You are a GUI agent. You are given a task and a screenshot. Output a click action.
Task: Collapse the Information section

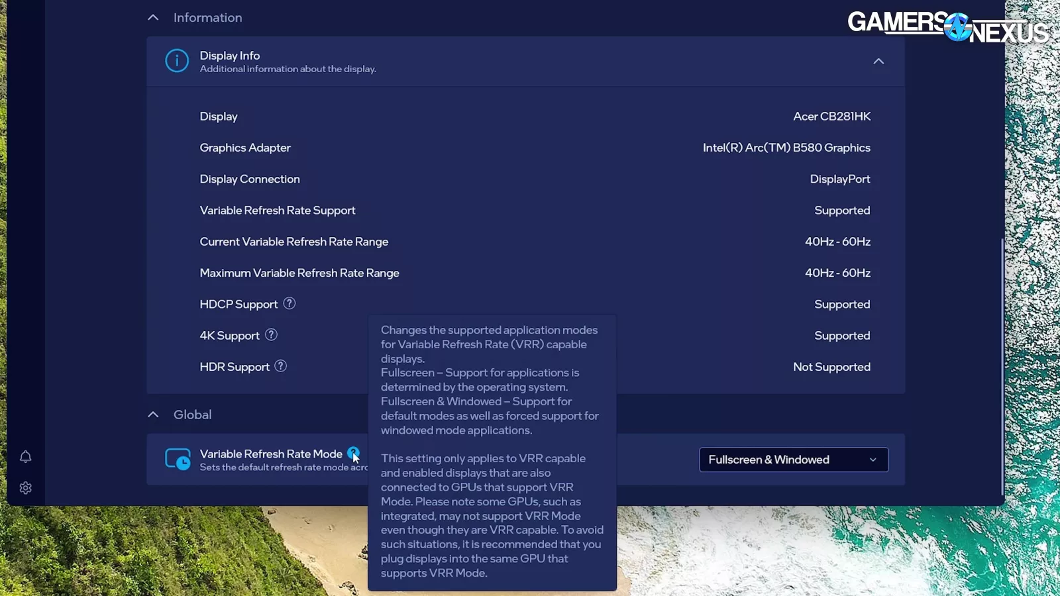pos(153,17)
